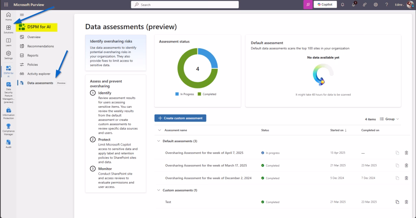The width and height of the screenshot is (416, 218).
Task: Open alerts bell with badge
Action: [x=354, y=4]
